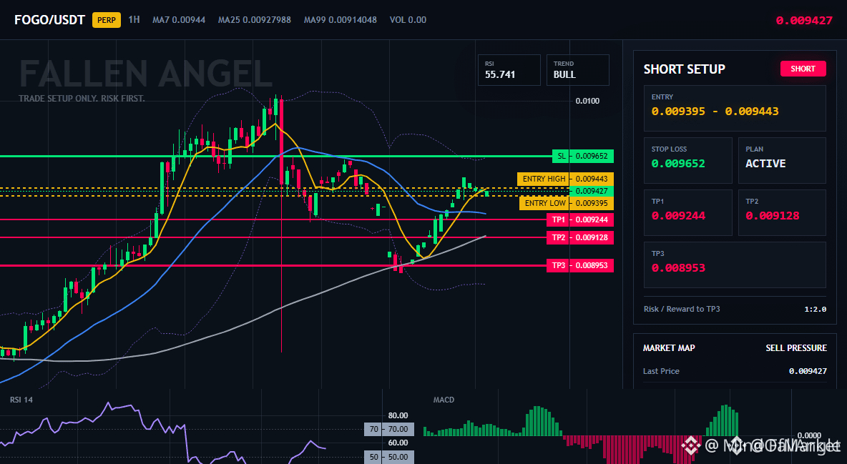Image resolution: width=847 pixels, height=464 pixels.
Task: Click the TP3 chart line label
Action: [x=558, y=265]
